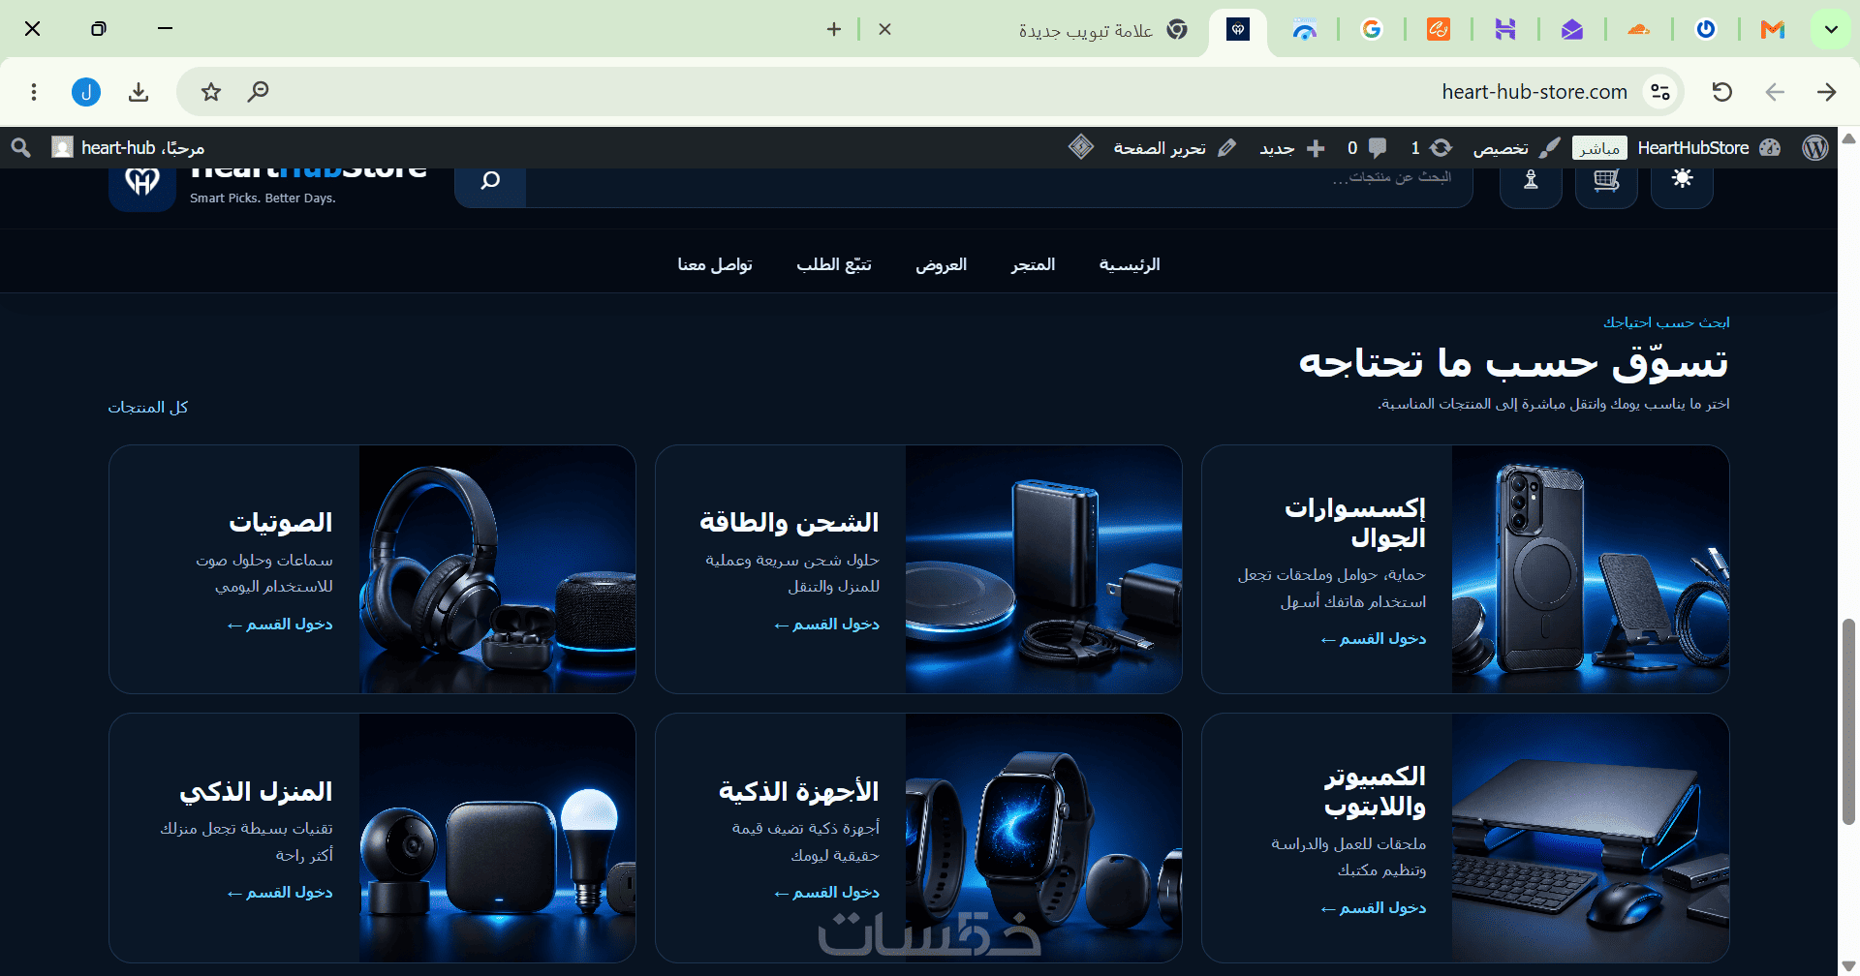Open site information icon in address bar
This screenshot has width=1860, height=976.
(1660, 92)
